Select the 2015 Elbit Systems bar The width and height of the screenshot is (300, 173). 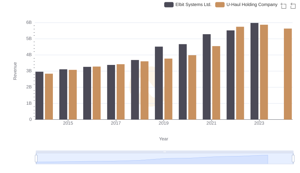tap(63, 94)
